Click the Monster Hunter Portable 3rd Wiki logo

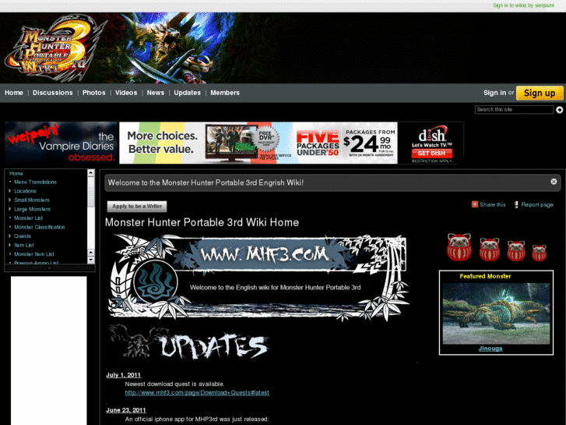click(54, 47)
